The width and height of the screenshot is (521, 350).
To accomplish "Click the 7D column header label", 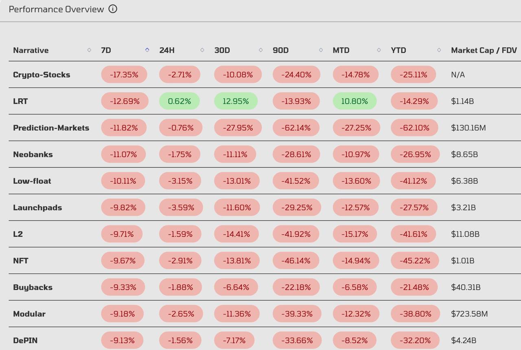I will [106, 50].
